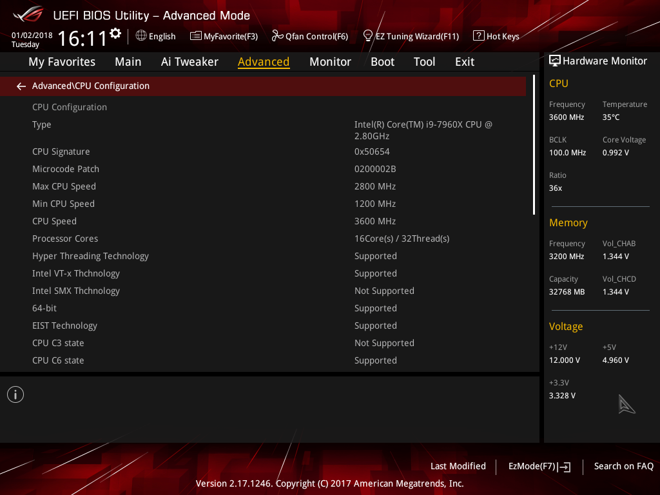Open the My Favorites tab

click(62, 62)
